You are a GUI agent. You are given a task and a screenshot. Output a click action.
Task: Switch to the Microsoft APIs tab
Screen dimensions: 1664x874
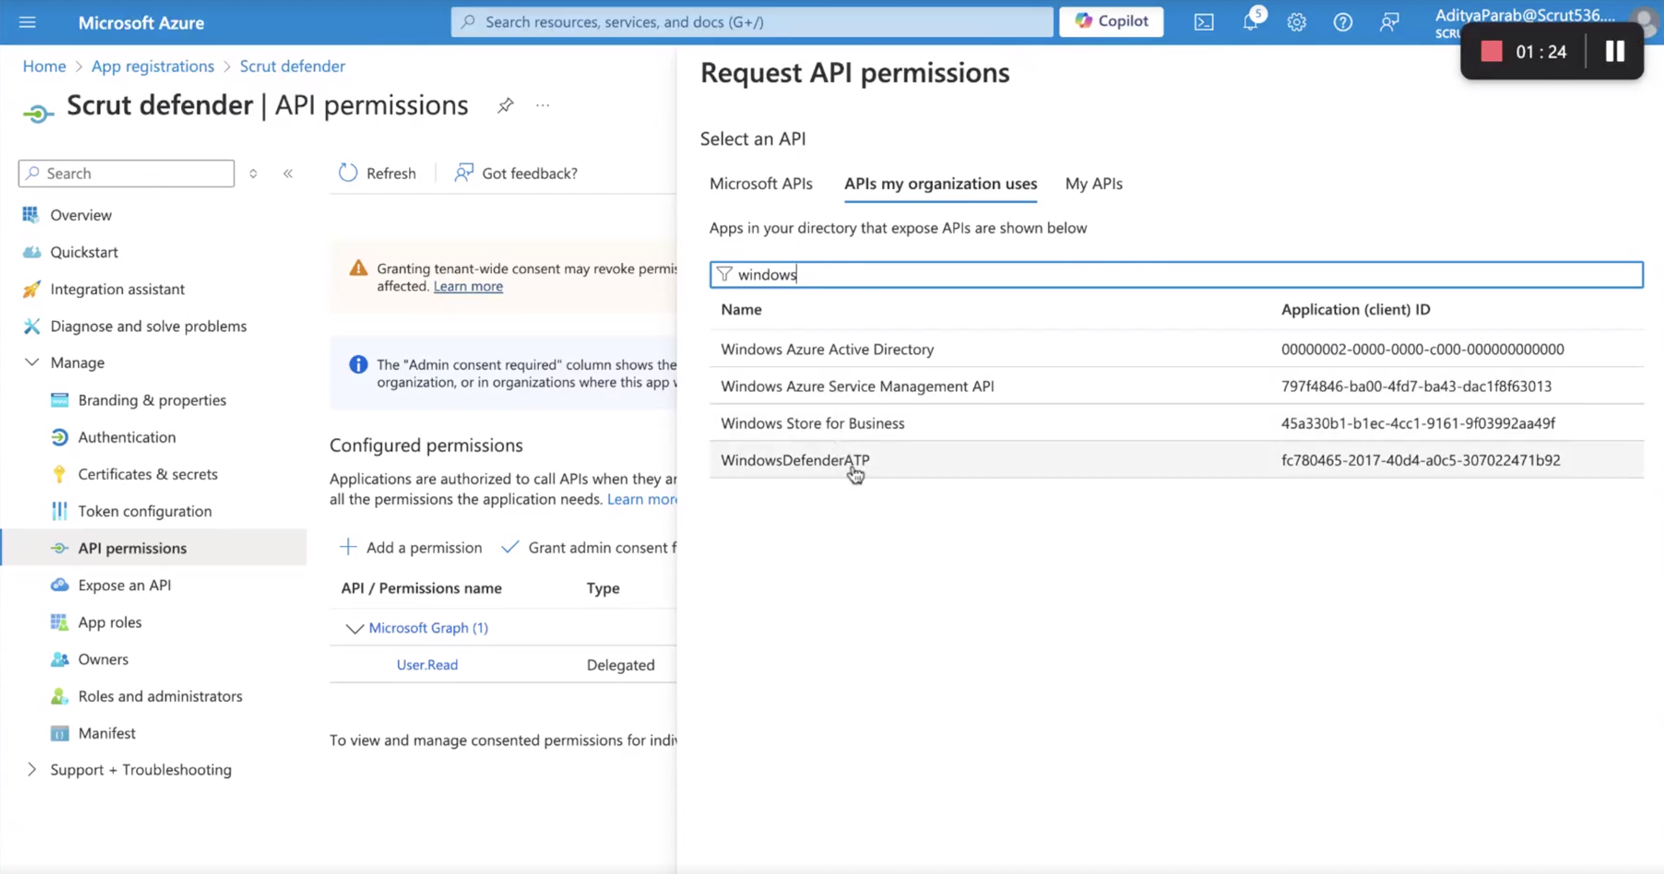click(x=760, y=184)
